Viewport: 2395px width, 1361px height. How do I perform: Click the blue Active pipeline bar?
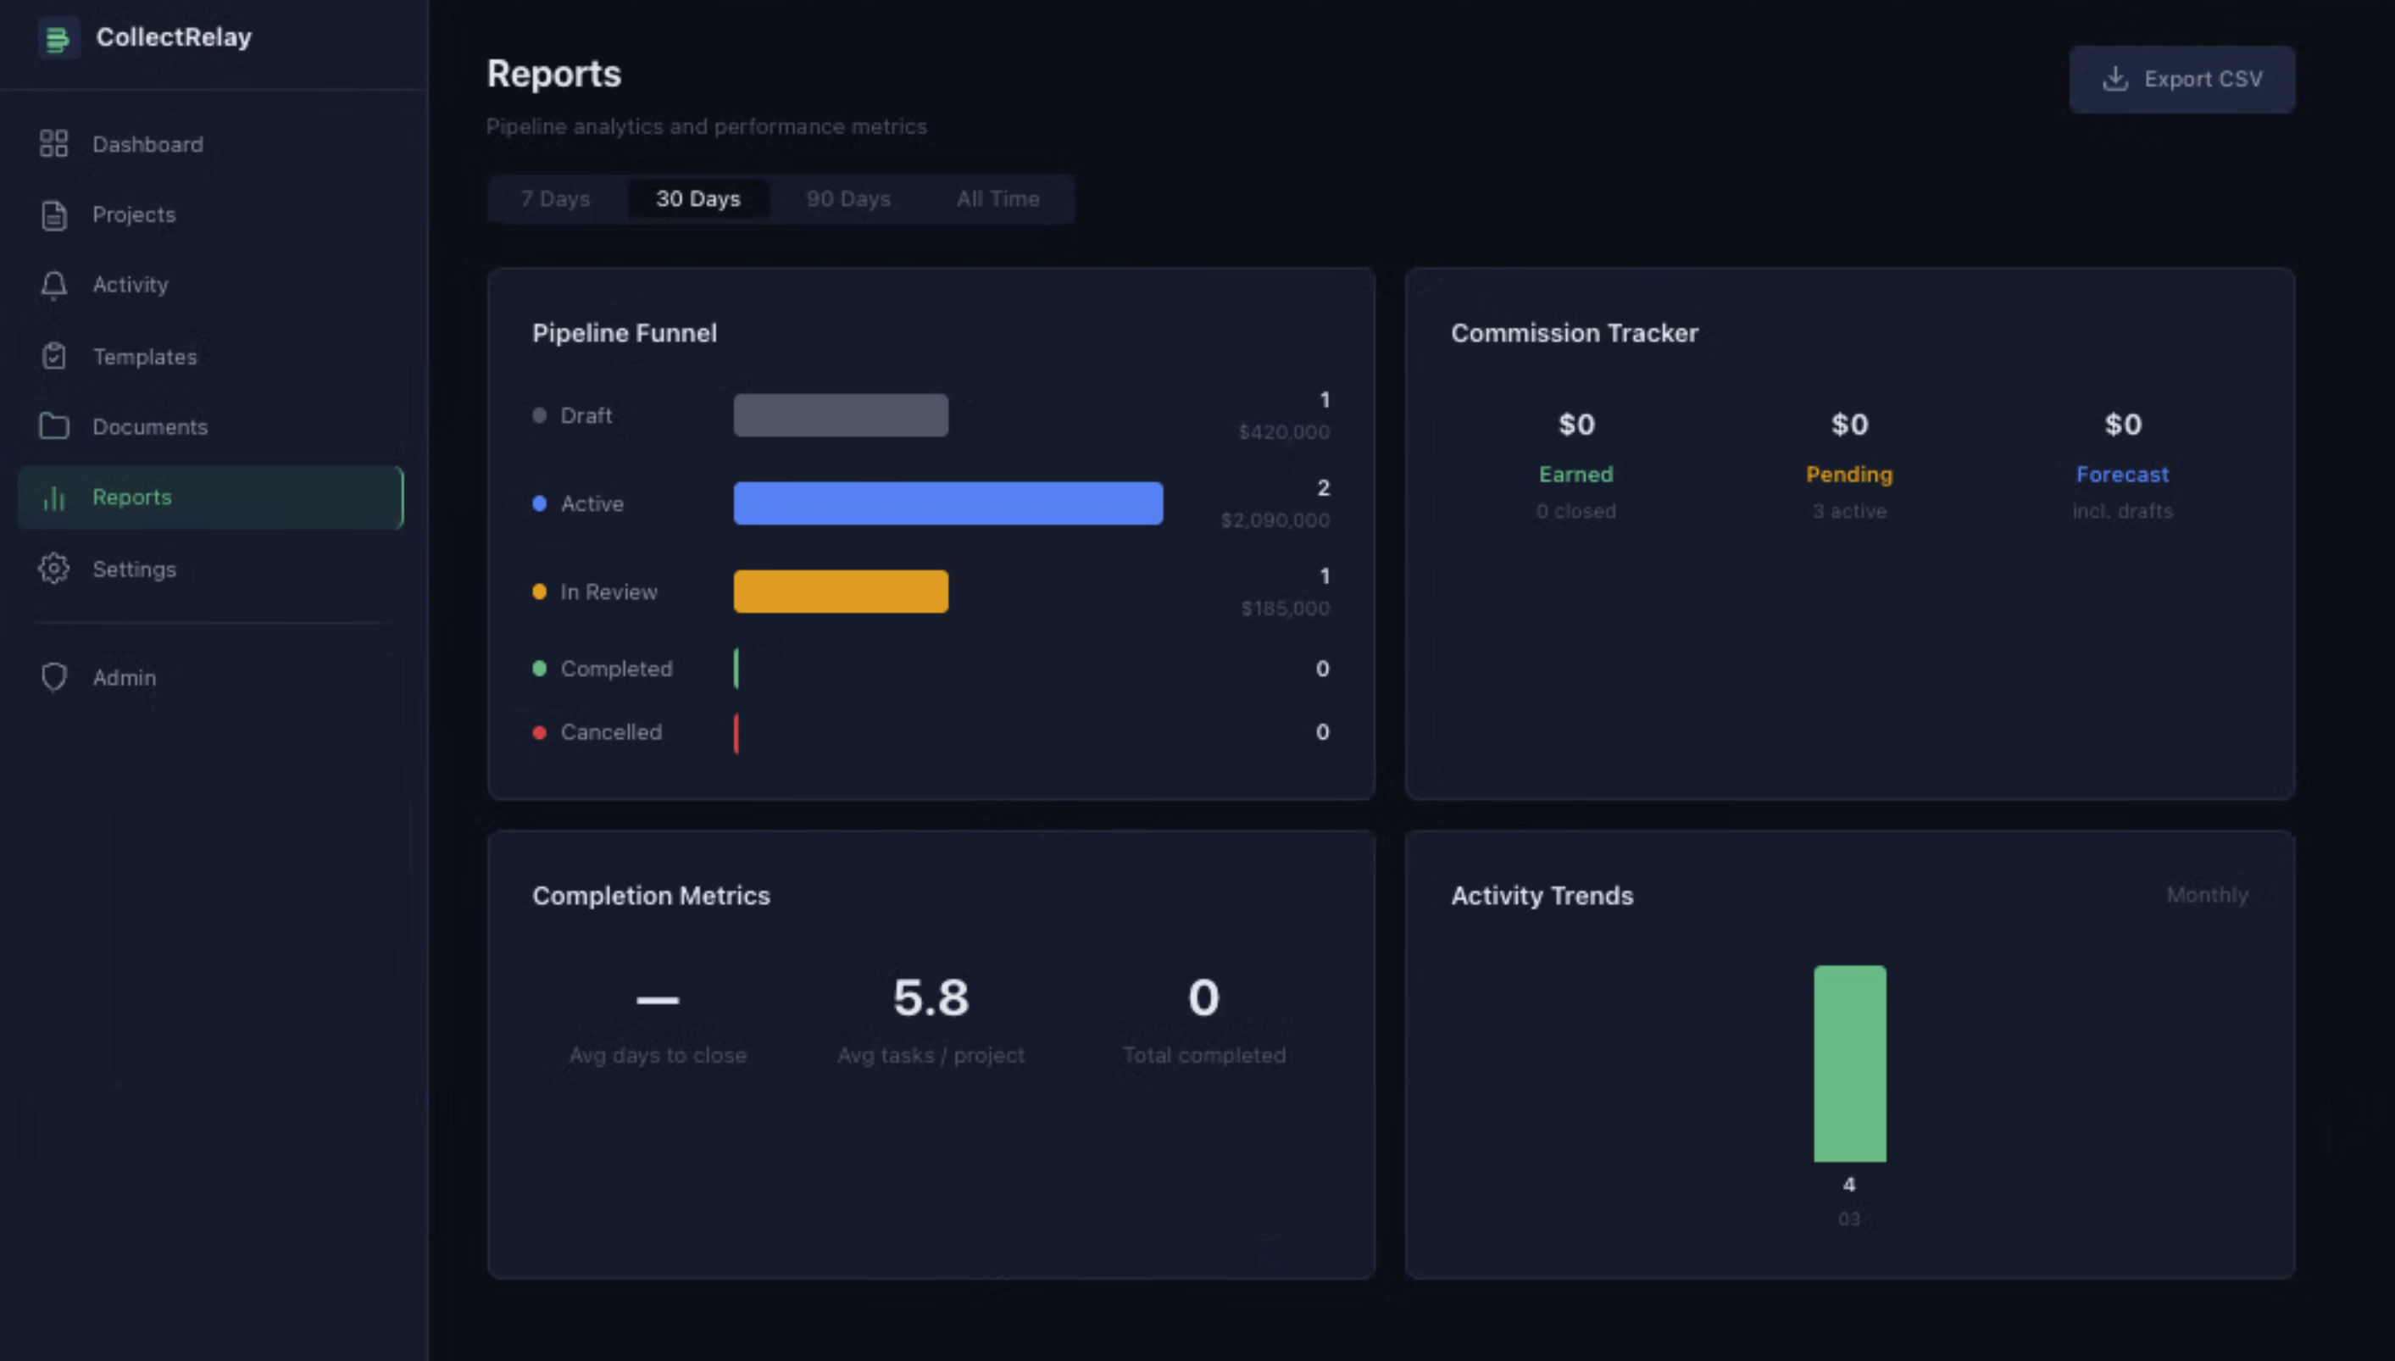coord(947,503)
